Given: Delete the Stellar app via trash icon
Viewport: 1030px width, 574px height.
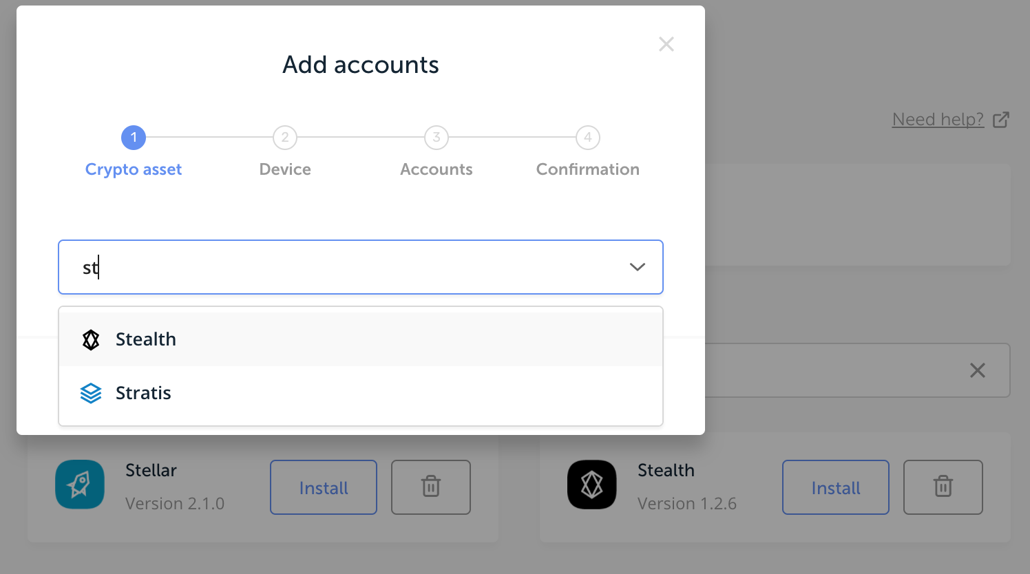Looking at the screenshot, I should pos(431,487).
